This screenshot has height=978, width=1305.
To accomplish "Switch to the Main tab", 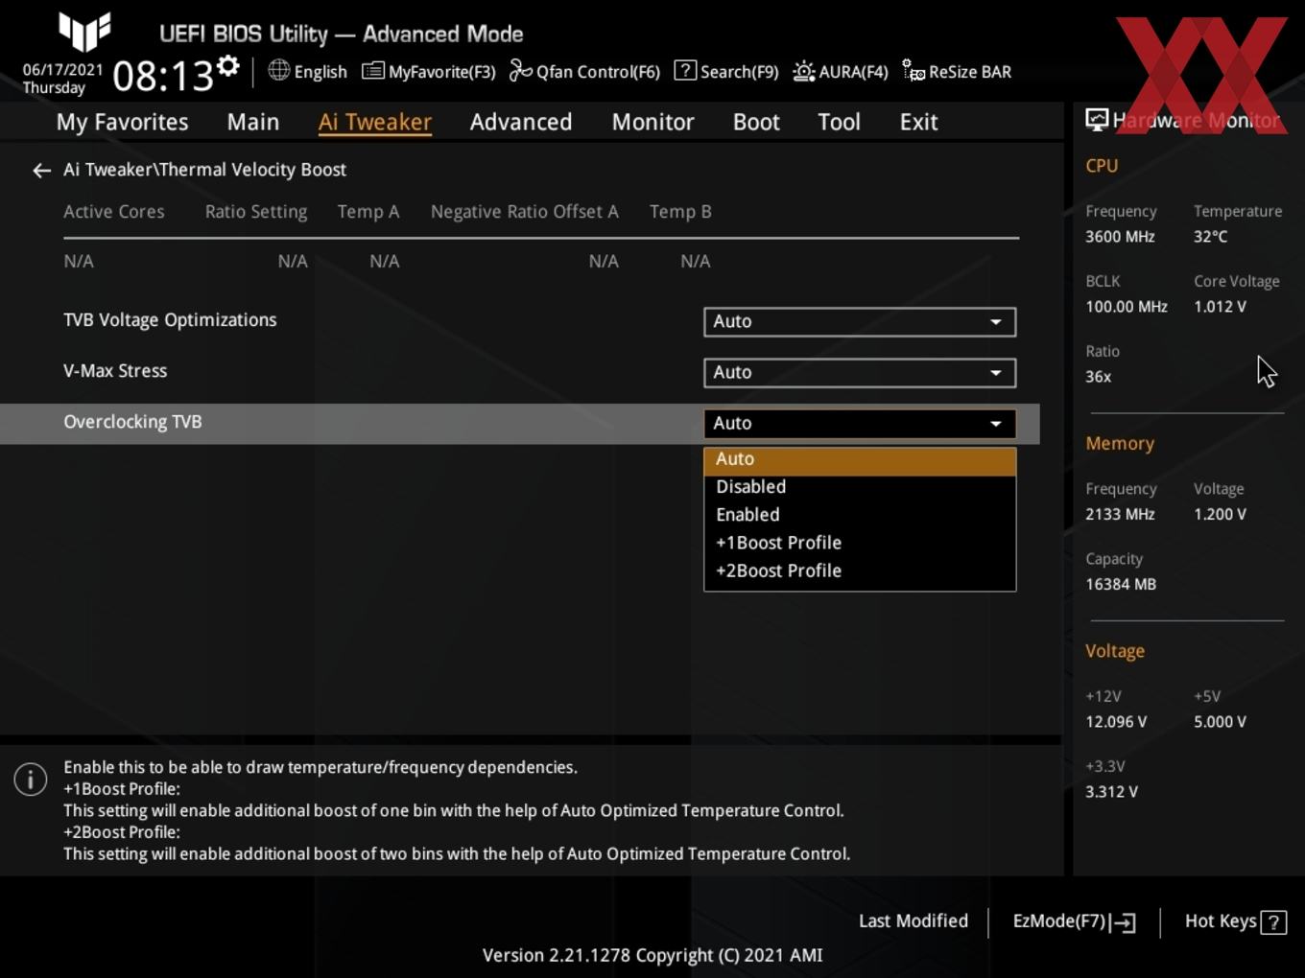I will [253, 122].
